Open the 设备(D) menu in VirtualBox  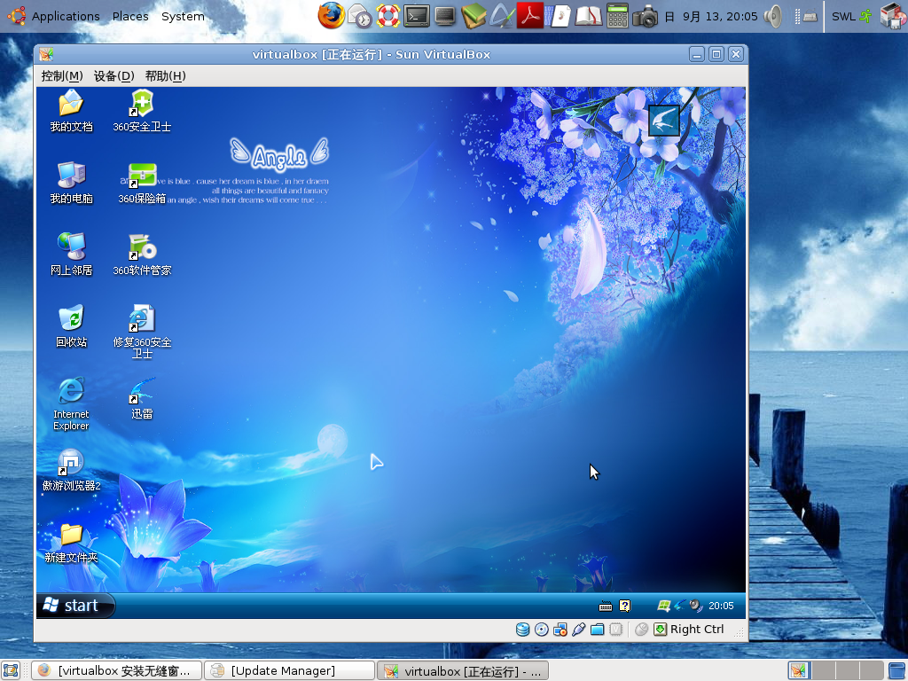pyautogui.click(x=114, y=76)
